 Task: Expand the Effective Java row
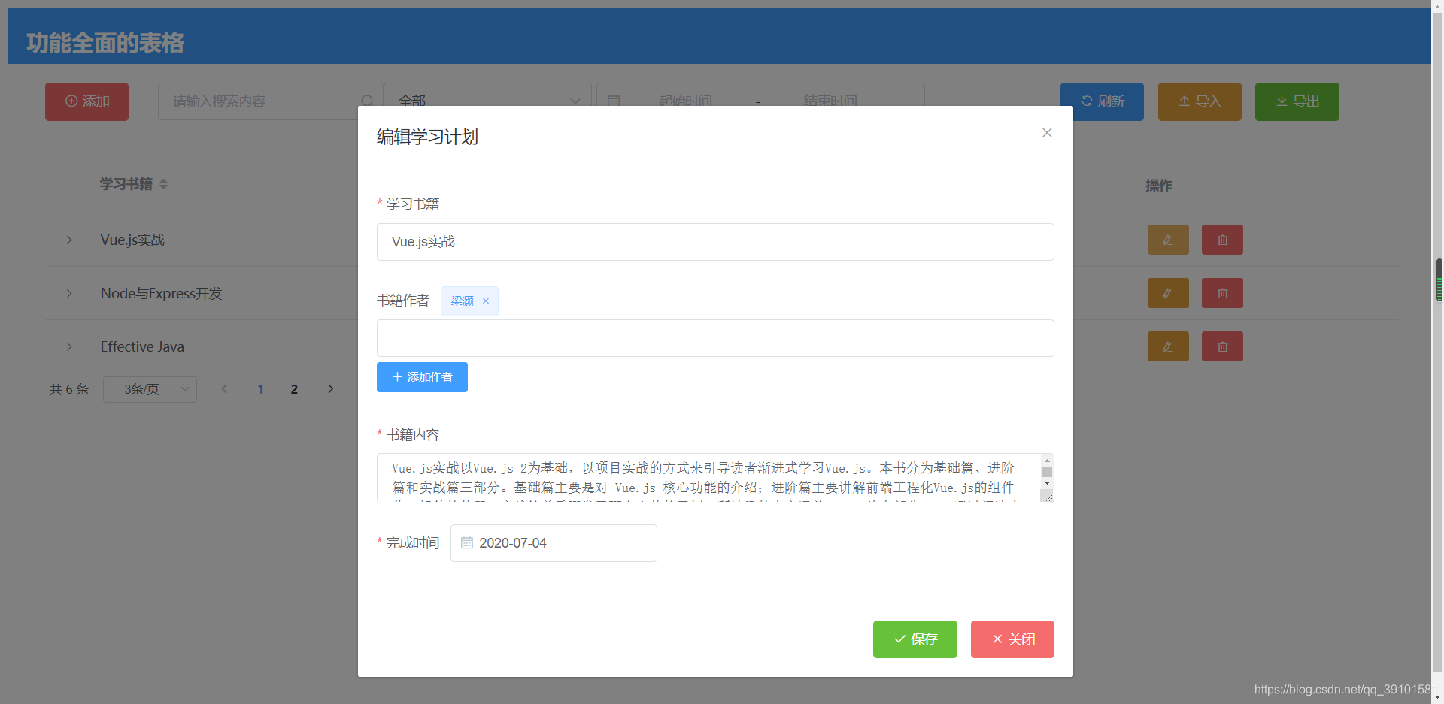69,347
